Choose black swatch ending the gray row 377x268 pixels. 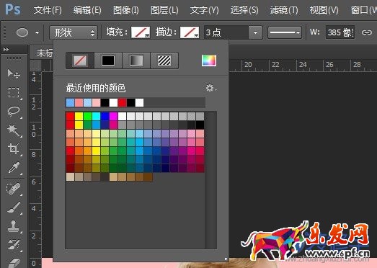point(200,125)
